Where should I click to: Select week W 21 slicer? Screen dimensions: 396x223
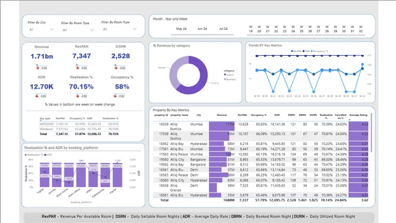[267, 29]
